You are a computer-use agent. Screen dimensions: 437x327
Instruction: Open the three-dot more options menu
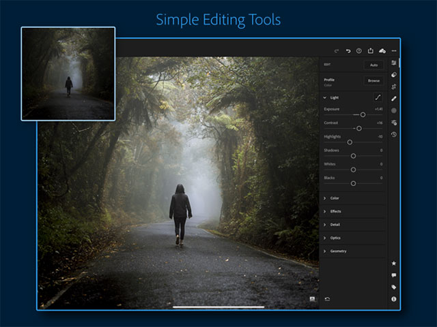pos(394,50)
